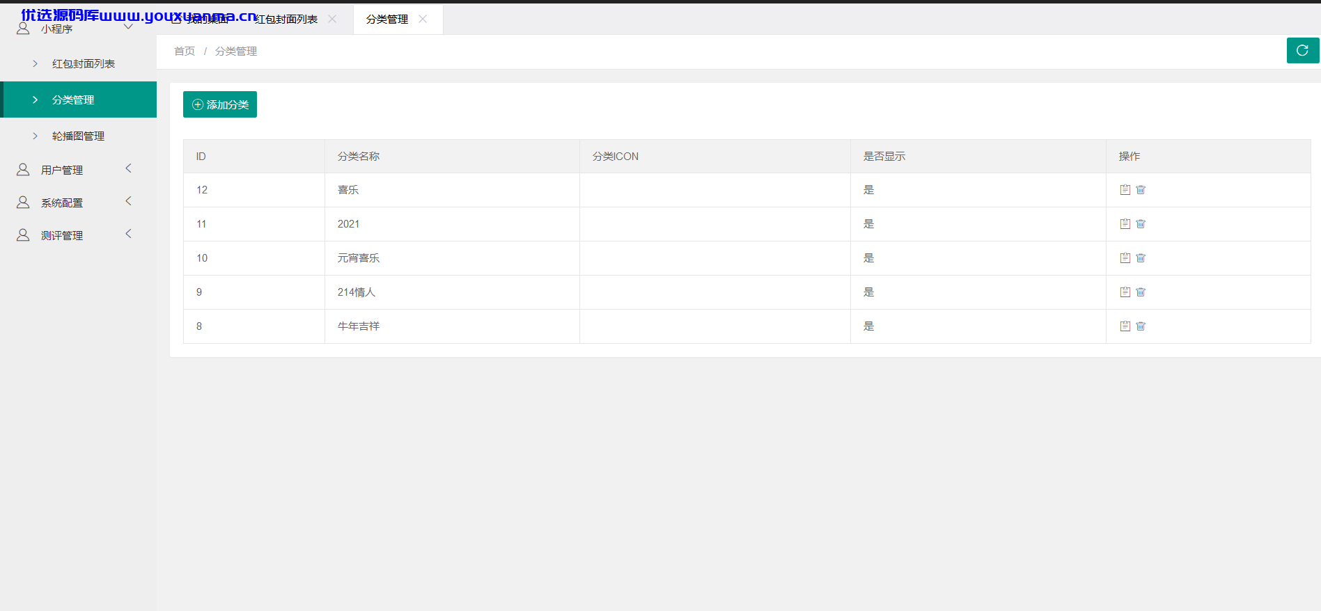Switch to the 分类管理 tab
This screenshot has width=1321, height=611.
(x=387, y=19)
